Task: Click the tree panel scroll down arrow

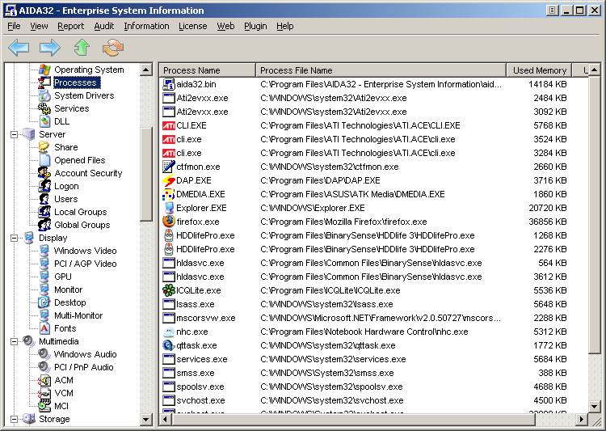Action: (146, 419)
